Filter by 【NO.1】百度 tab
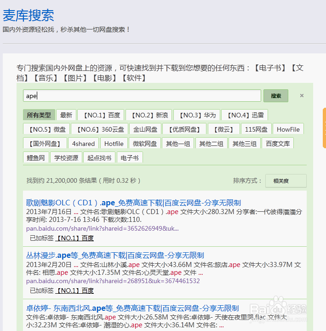The image size is (326, 331). click(101, 115)
